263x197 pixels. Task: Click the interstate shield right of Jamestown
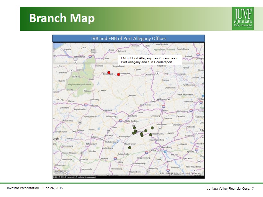(x=90, y=57)
